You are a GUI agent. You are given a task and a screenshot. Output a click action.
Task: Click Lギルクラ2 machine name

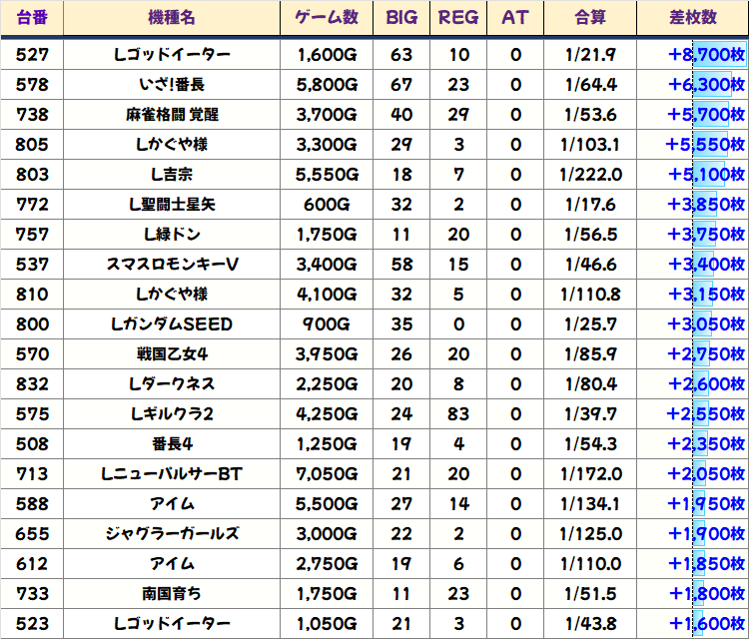pyautogui.click(x=172, y=414)
